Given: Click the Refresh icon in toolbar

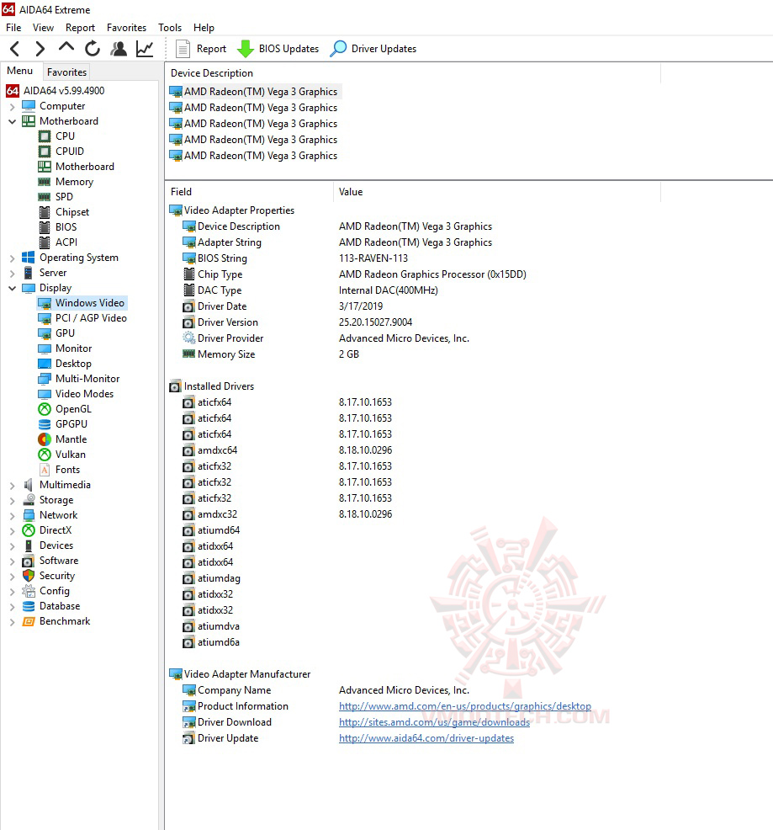Looking at the screenshot, I should click(93, 49).
